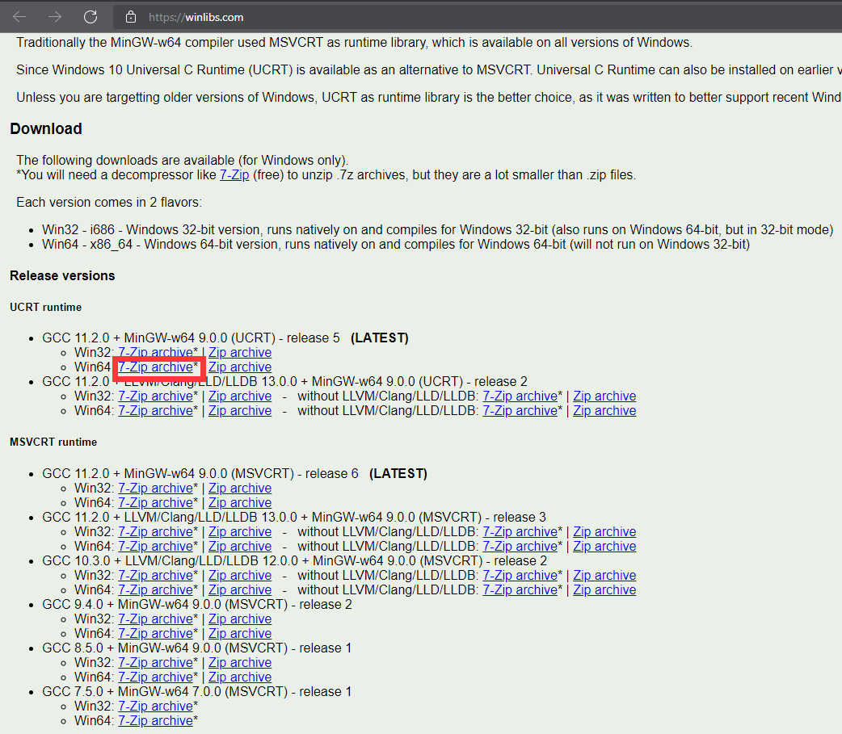
Task: Open the 7-Zip decompressor link
Action: tap(234, 174)
